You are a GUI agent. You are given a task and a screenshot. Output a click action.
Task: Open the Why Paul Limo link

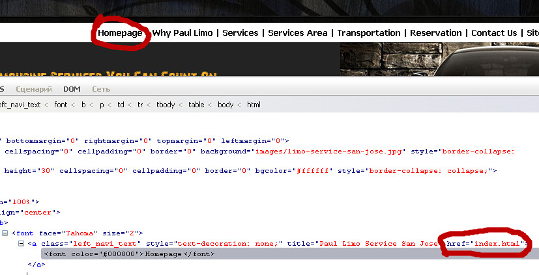(182, 33)
